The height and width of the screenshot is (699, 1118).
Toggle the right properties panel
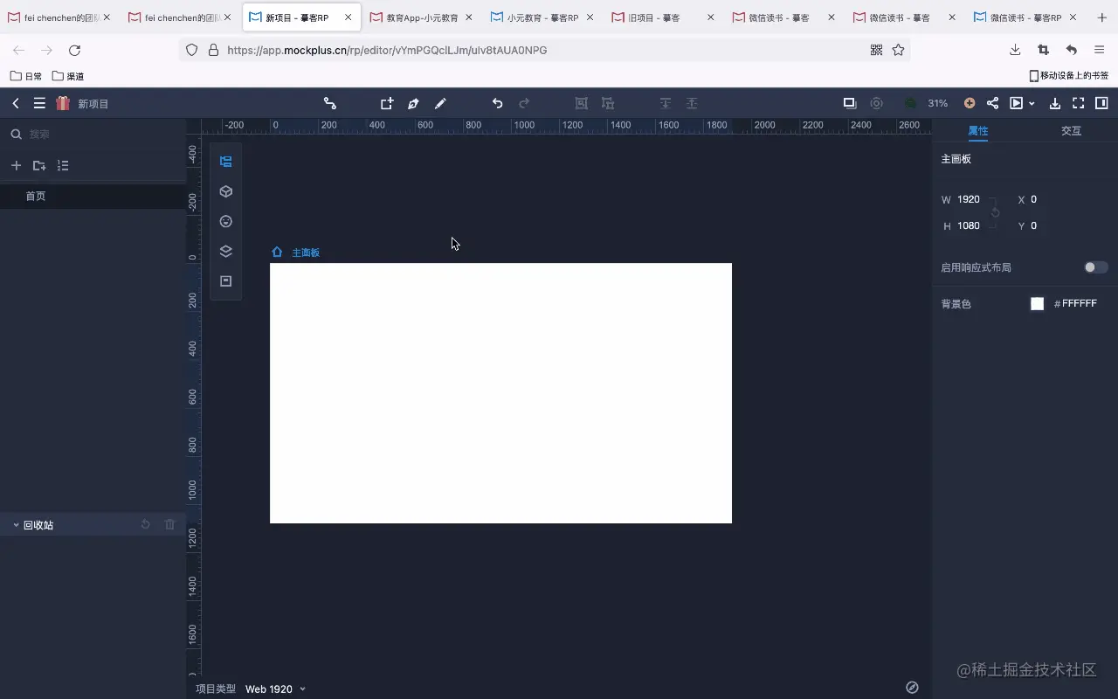[1102, 103]
